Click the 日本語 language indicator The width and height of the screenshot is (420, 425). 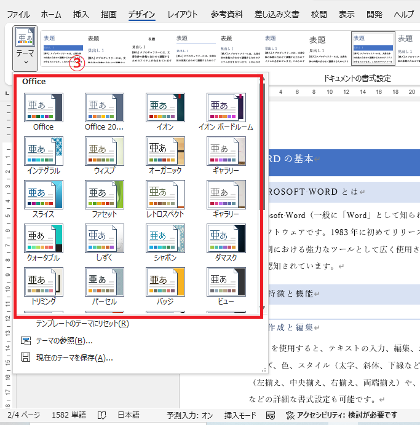129,415
